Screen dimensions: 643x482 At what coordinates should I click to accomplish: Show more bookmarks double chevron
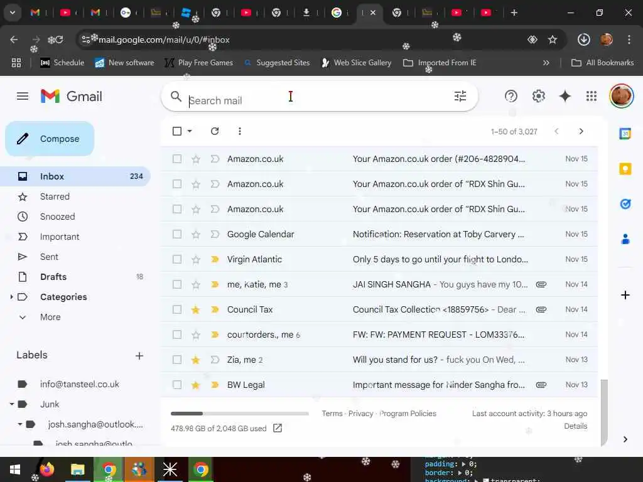tap(546, 63)
